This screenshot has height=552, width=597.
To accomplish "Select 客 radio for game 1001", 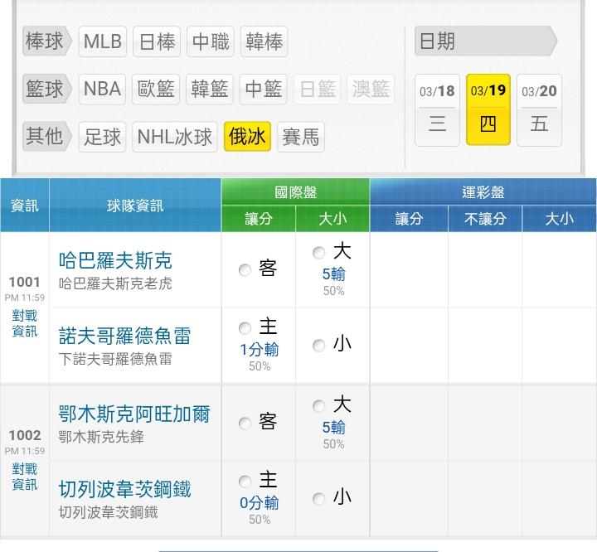I will (245, 270).
